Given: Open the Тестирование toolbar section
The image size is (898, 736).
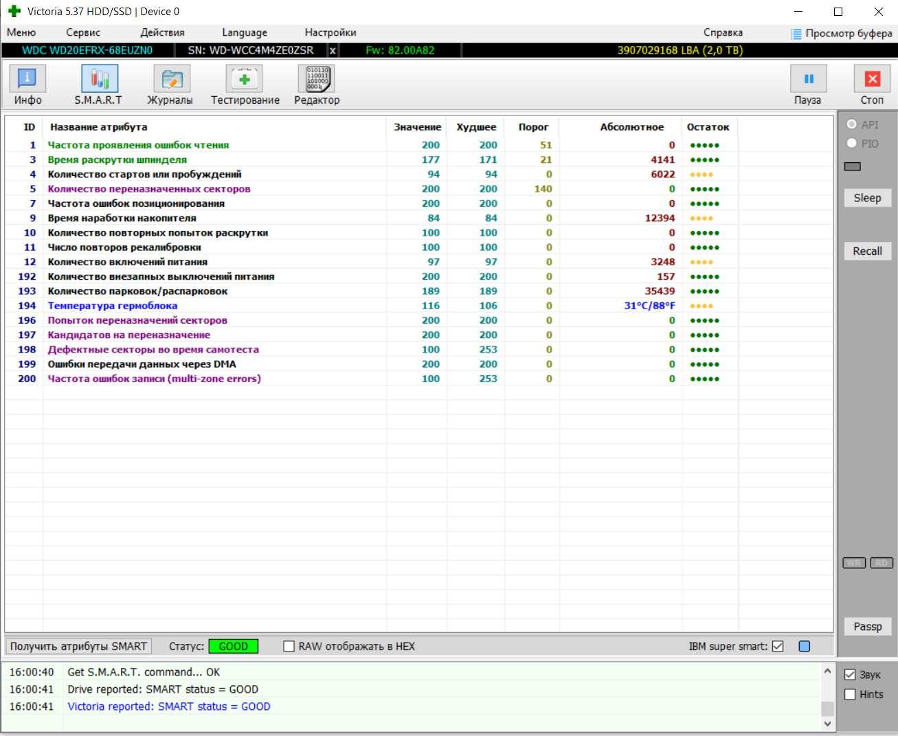Looking at the screenshot, I should [x=245, y=85].
